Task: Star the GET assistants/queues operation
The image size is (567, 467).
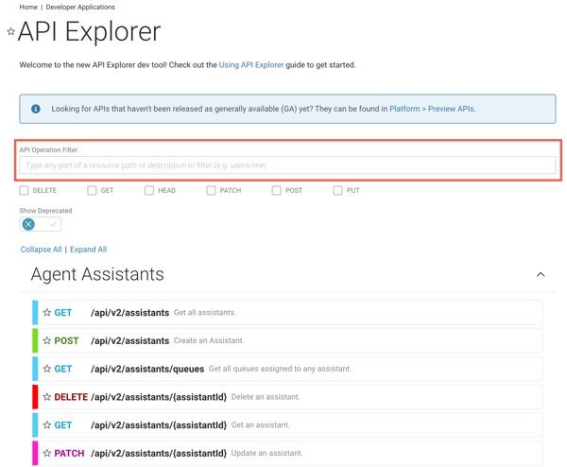Action: point(46,369)
